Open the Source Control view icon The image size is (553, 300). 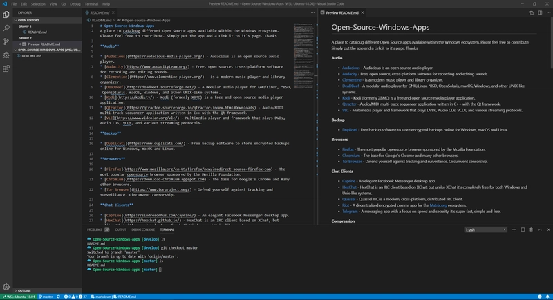(6, 41)
